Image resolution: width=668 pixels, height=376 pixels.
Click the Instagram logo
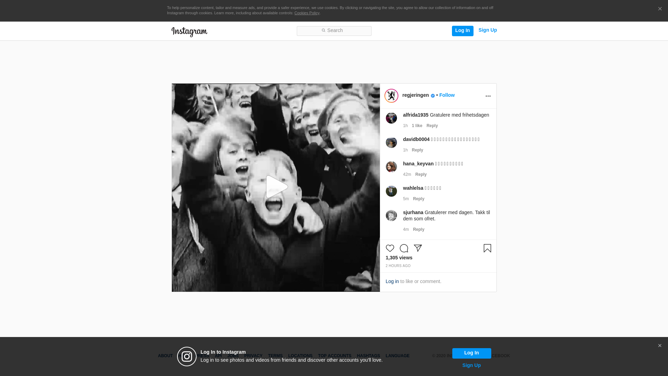click(x=189, y=32)
